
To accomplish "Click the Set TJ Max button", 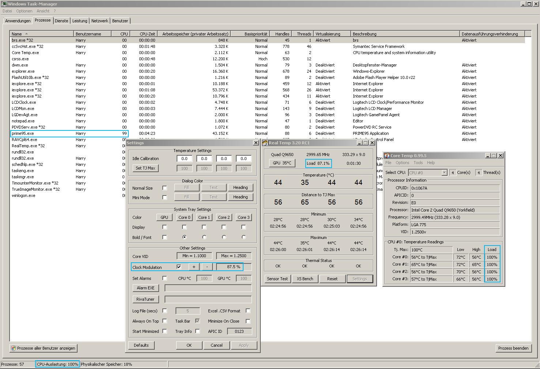I will click(145, 168).
